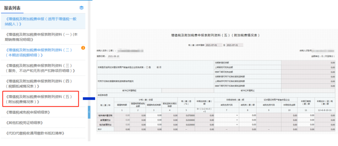338x146 pixels.
Task: Collapse the report list with the side arrow
Action: coord(89,112)
